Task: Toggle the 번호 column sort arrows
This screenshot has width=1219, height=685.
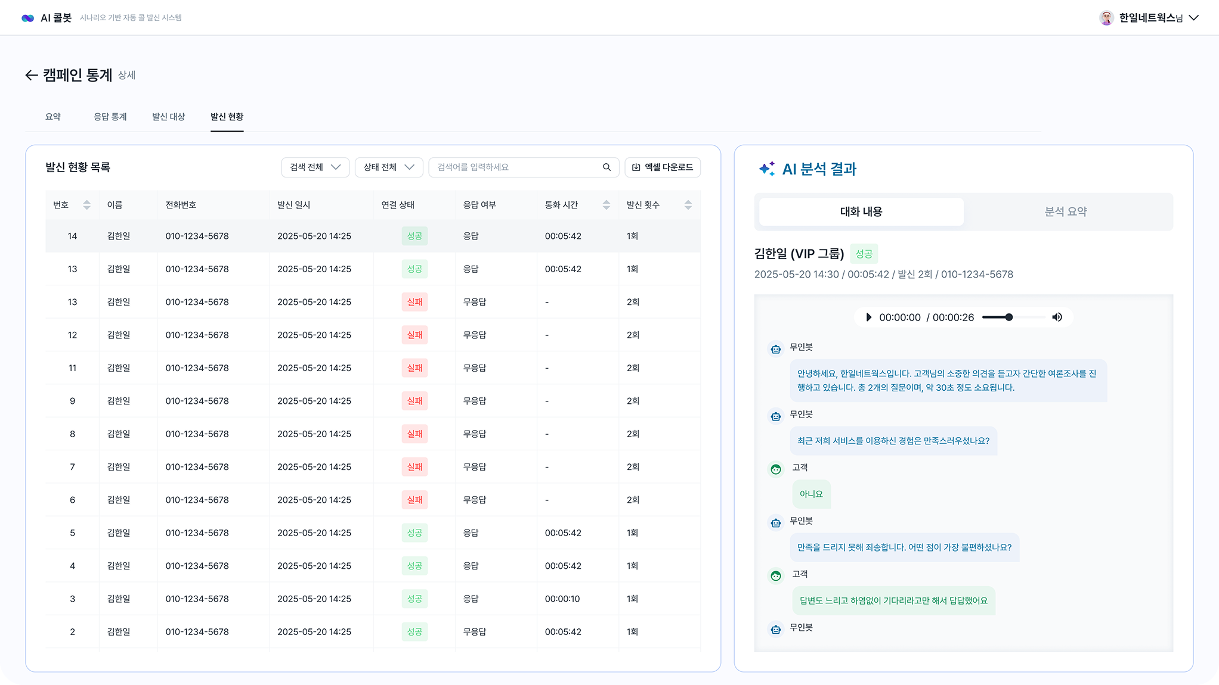Action: pyautogui.click(x=87, y=204)
